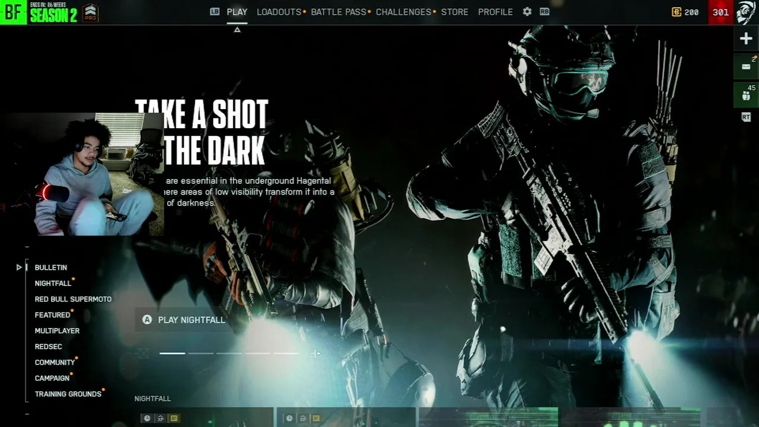The width and height of the screenshot is (759, 427).
Task: Advance banner with right carousel arrow
Action: pos(315,353)
